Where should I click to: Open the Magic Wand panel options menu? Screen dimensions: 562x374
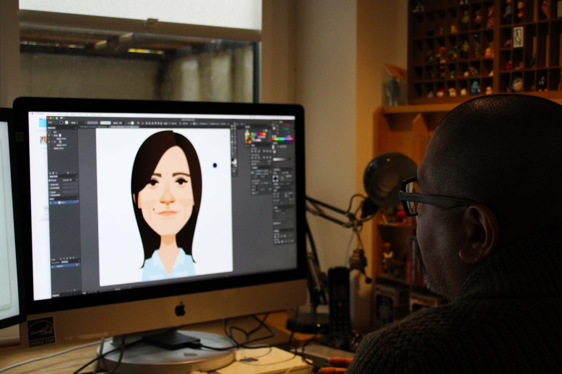point(77,176)
